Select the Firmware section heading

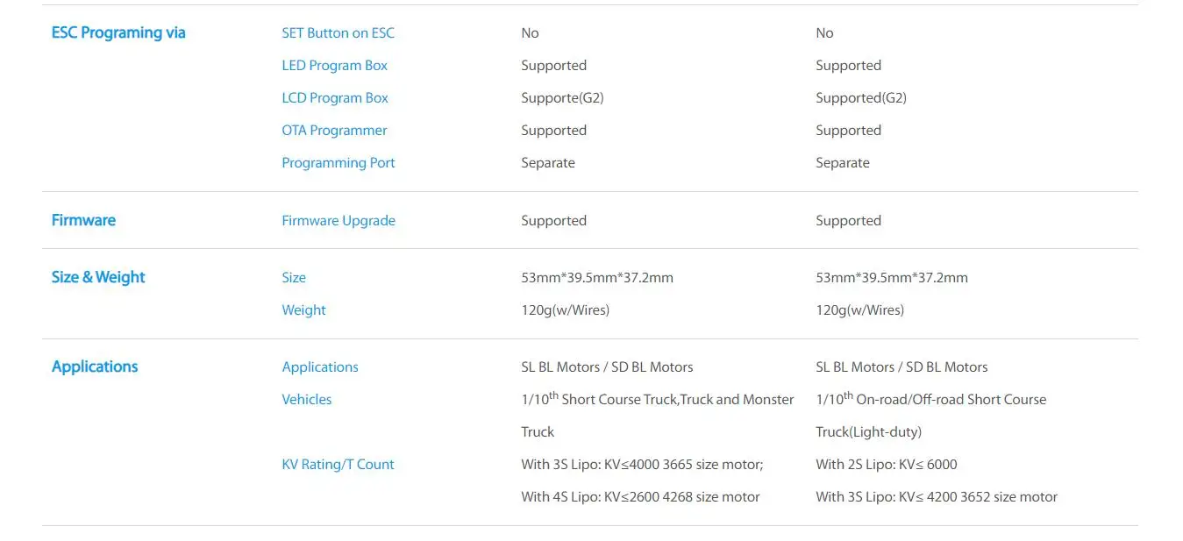83,220
